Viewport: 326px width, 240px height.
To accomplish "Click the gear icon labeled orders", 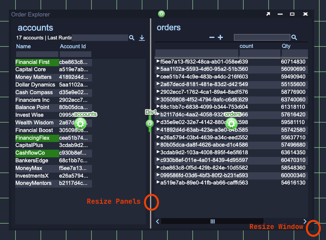I will click(231, 123).
